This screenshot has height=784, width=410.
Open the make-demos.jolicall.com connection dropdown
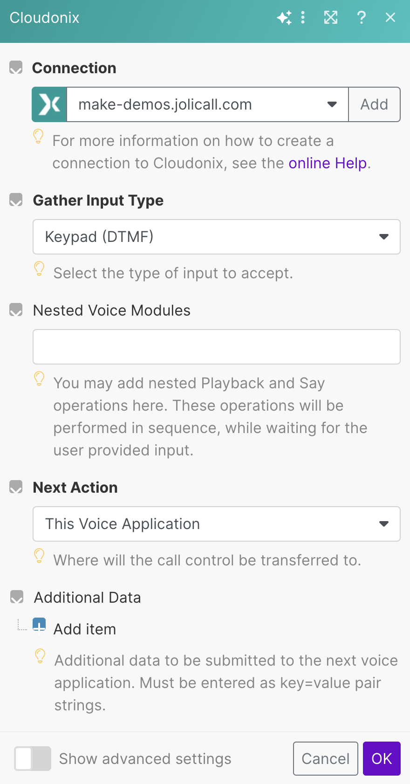tap(207, 104)
